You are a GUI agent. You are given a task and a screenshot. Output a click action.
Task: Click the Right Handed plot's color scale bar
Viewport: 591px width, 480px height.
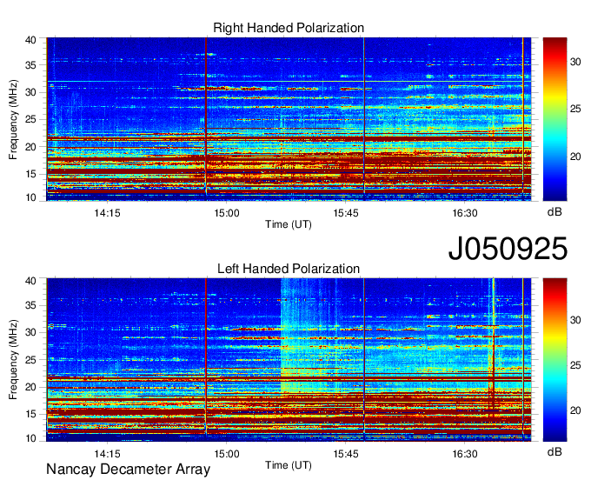[554, 119]
